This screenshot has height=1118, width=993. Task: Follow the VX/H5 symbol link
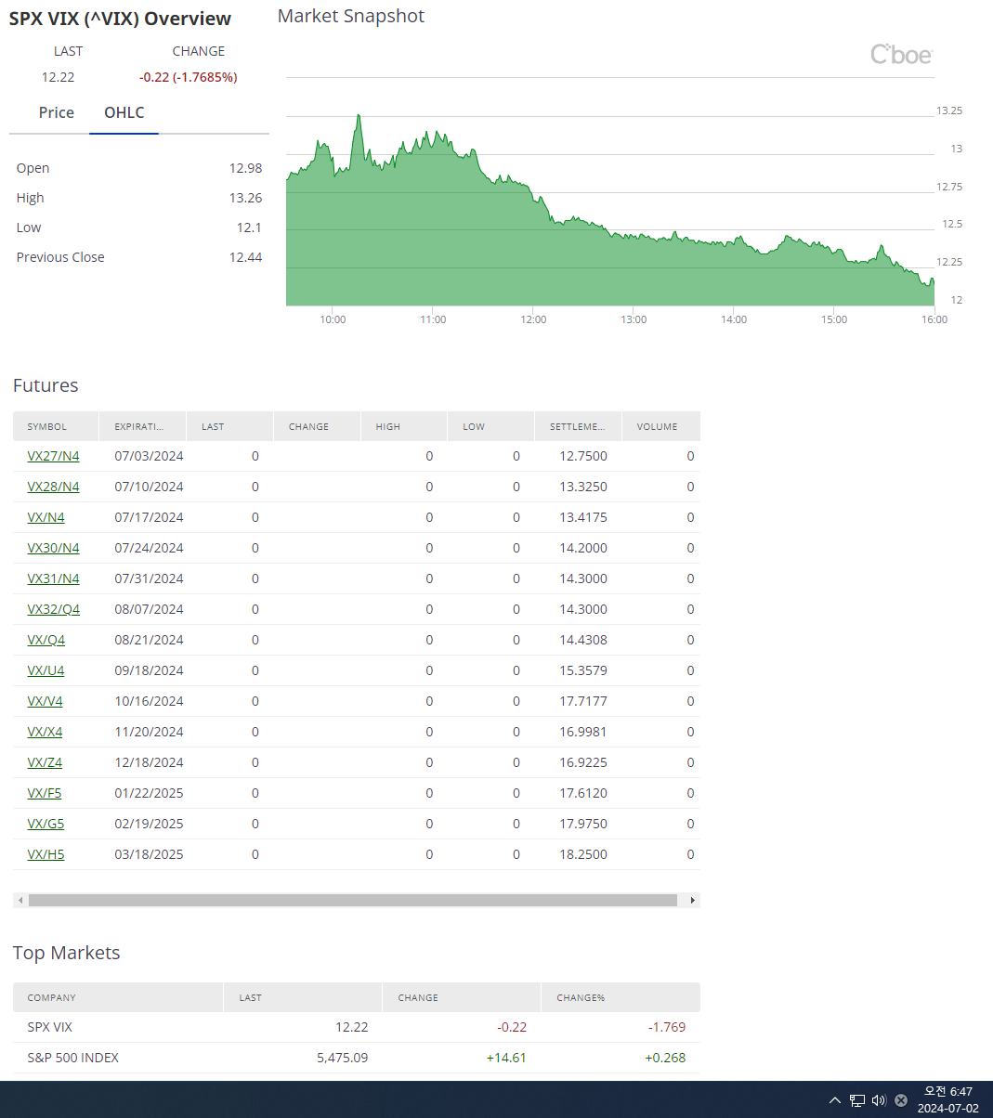pyautogui.click(x=46, y=854)
